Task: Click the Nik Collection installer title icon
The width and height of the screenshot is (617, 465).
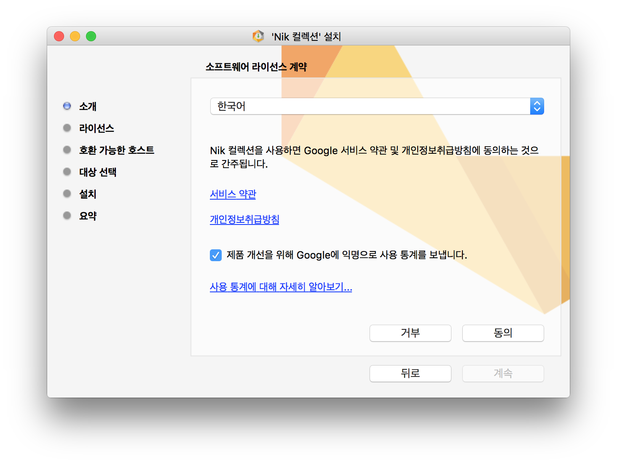Action: [x=258, y=36]
